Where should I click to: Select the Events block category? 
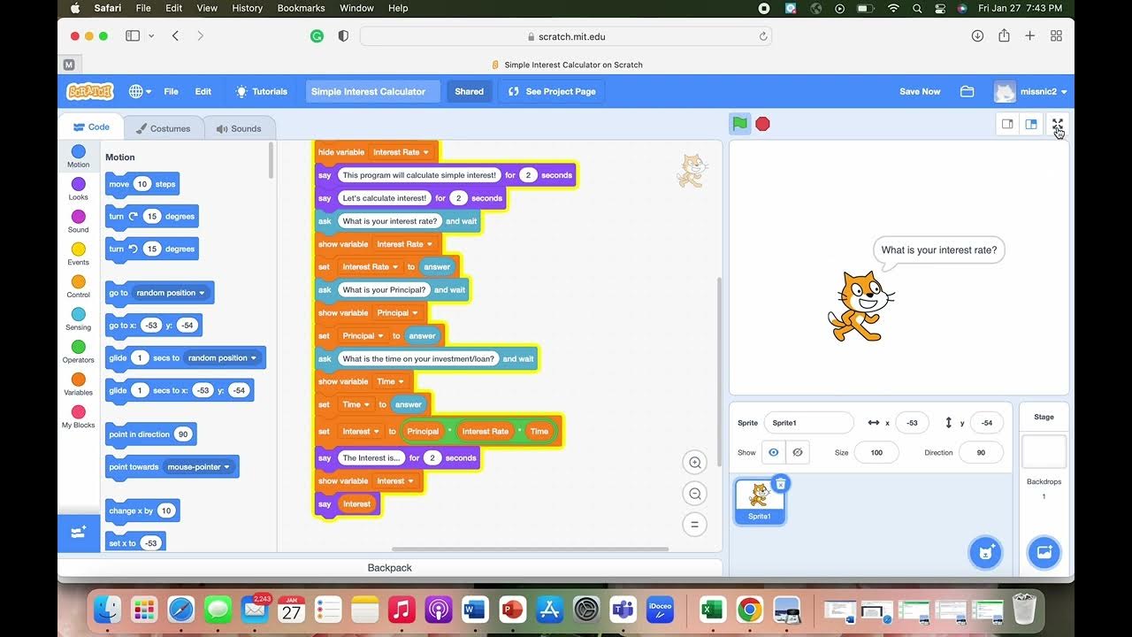tap(79, 255)
